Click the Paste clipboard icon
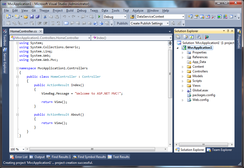Image resolution: width=244 pixels, height=168 pixels. tap(57, 17)
